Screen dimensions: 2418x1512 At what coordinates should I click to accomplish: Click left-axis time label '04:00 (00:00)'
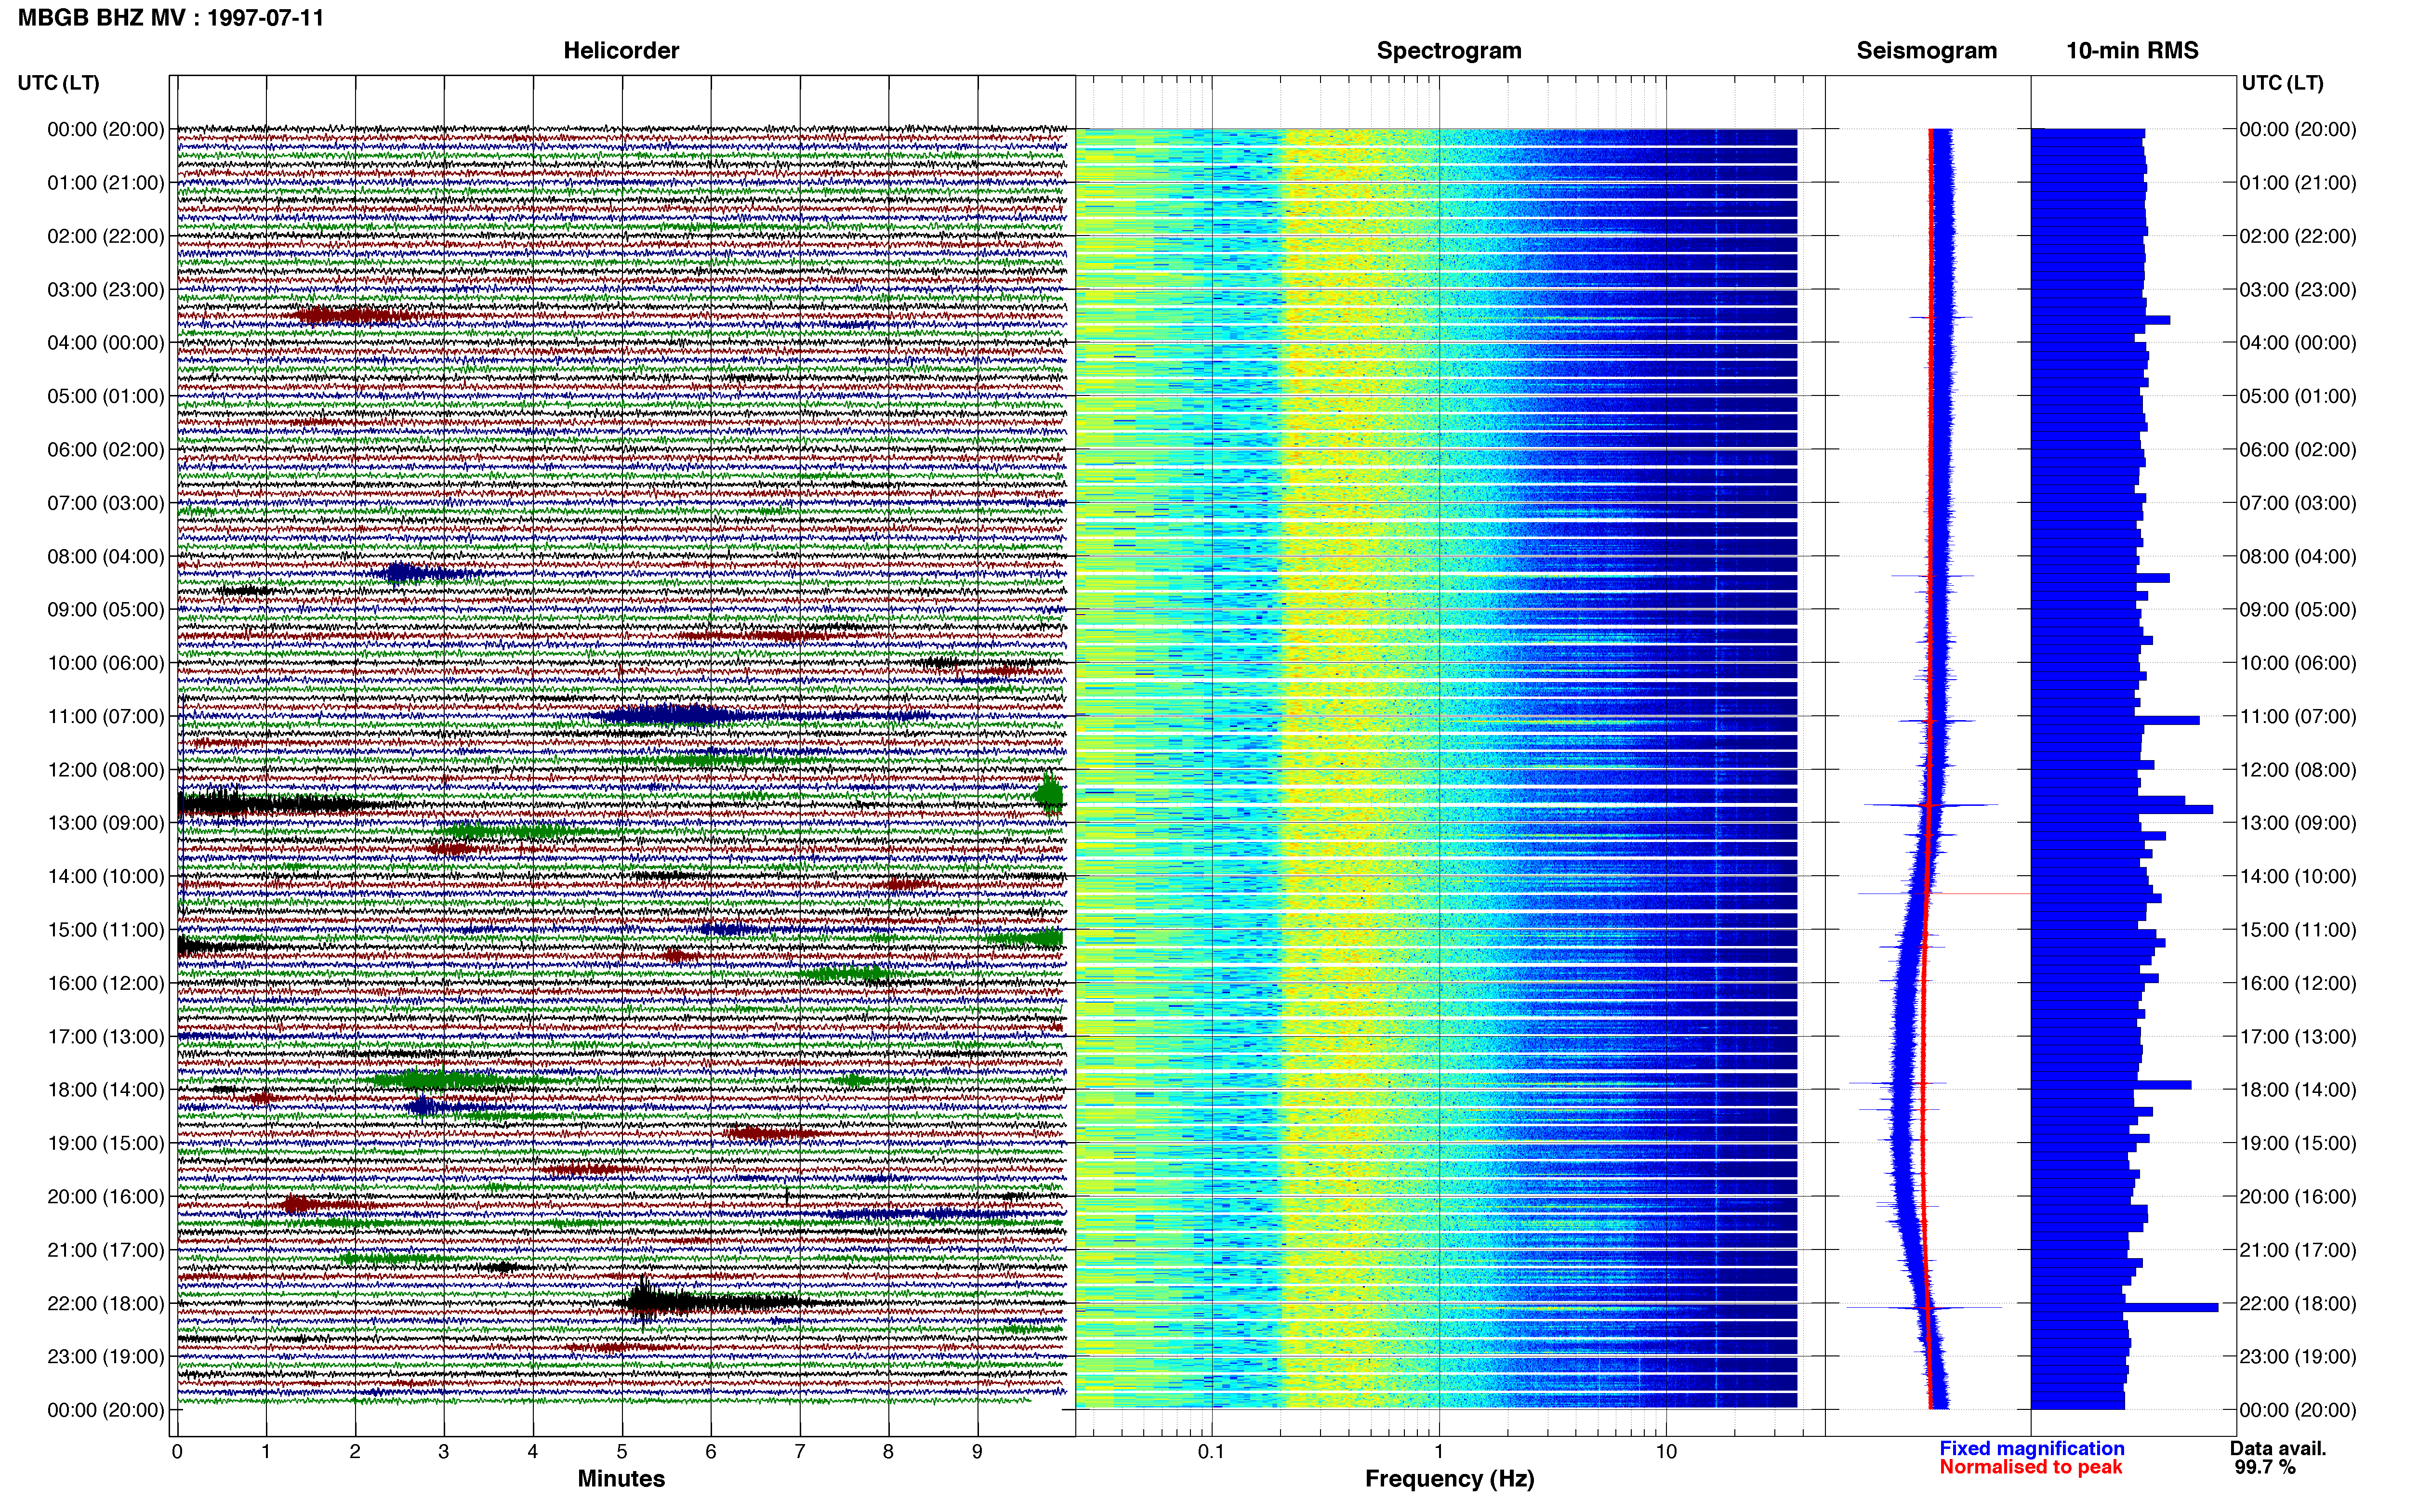point(106,343)
